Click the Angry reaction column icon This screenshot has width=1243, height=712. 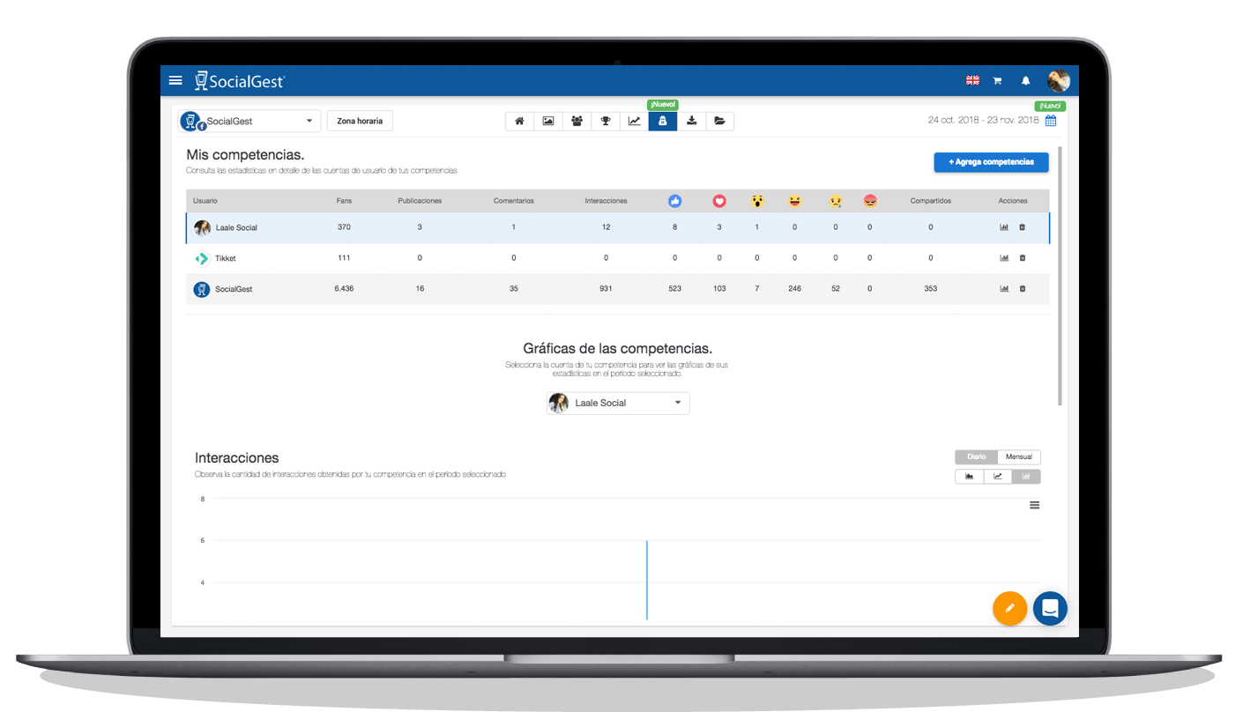(870, 201)
